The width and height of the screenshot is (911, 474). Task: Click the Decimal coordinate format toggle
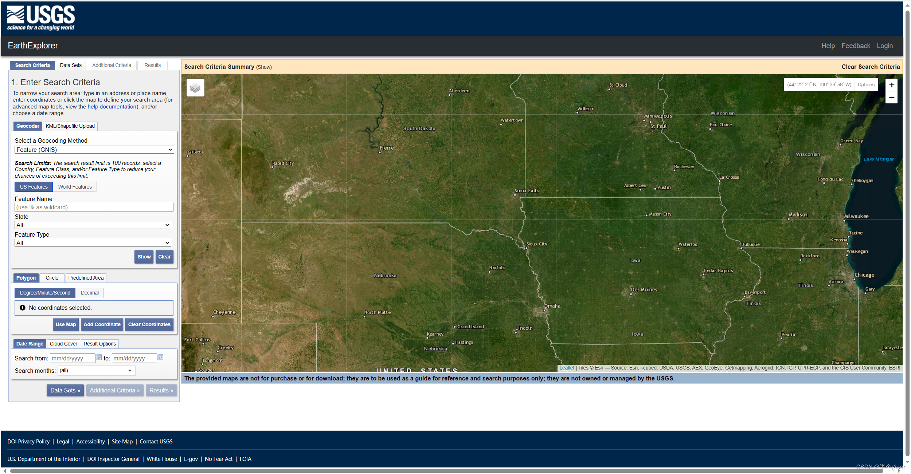(x=89, y=293)
